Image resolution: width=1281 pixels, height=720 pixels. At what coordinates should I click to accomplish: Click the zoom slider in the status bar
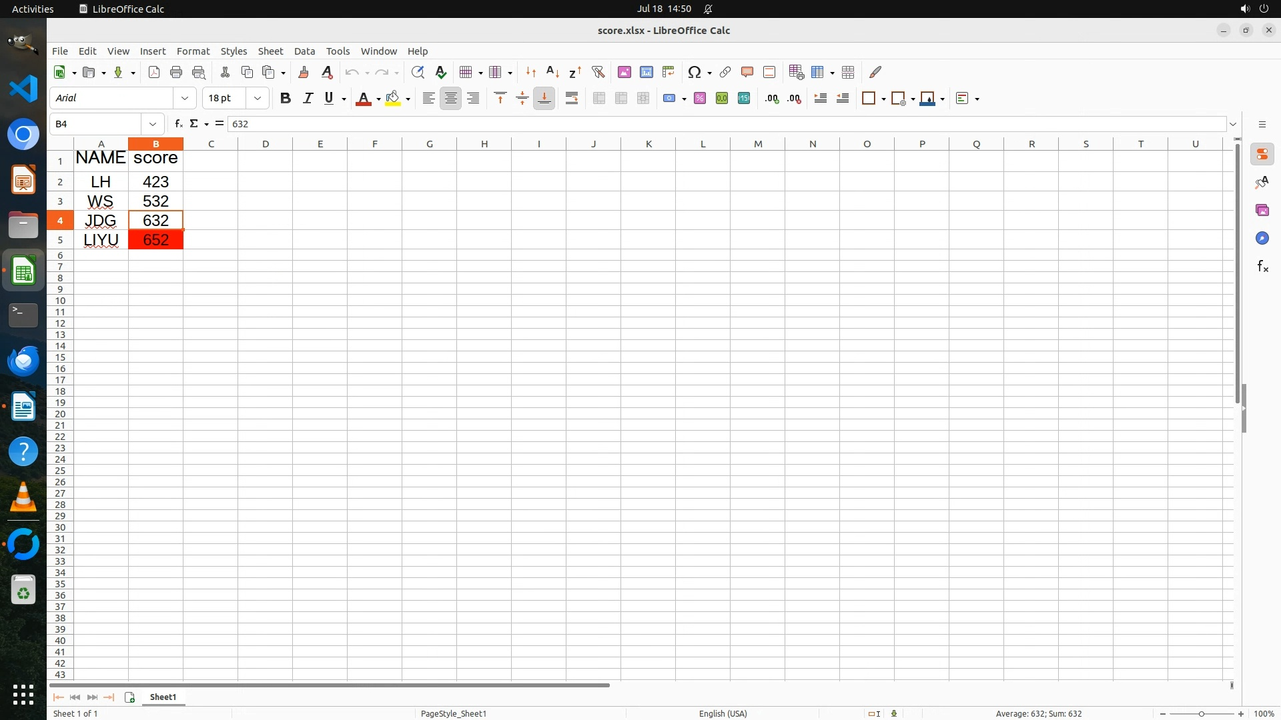click(1201, 713)
